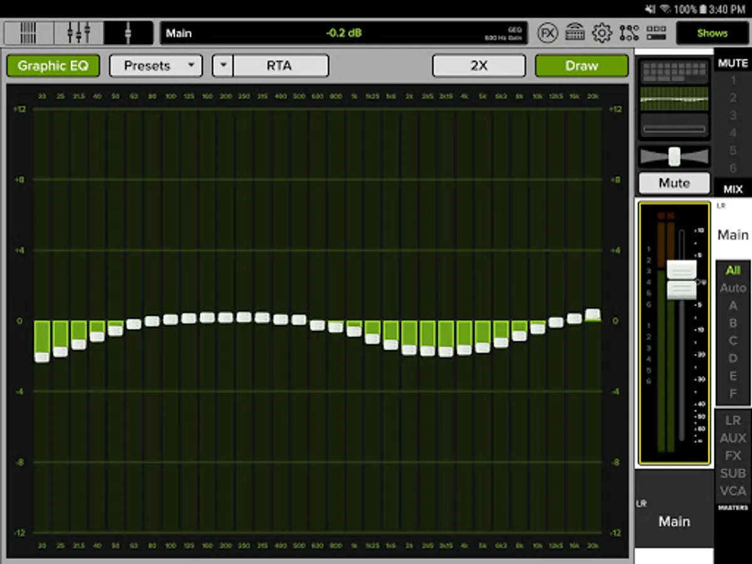This screenshot has height=564, width=752.
Task: Click the Main channel display bar
Action: point(343,33)
